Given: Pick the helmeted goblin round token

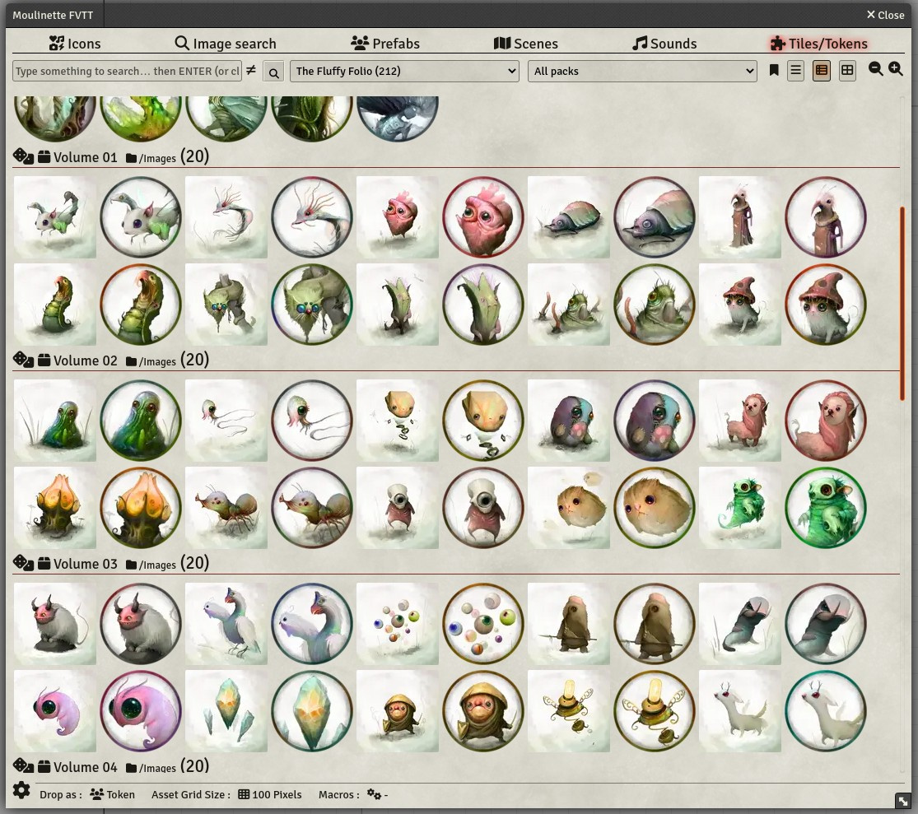Looking at the screenshot, I should coord(483,710).
